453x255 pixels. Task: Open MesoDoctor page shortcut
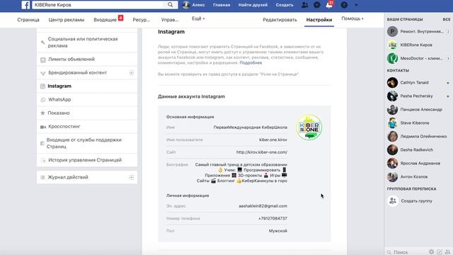point(418,58)
